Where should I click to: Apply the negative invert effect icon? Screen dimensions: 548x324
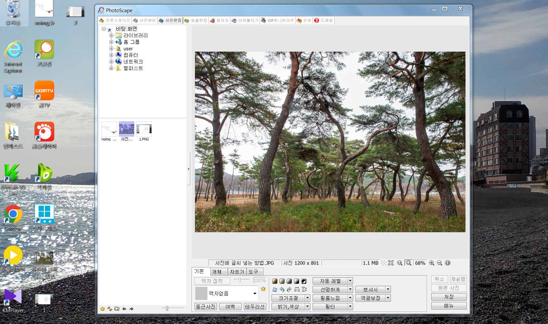point(304,281)
